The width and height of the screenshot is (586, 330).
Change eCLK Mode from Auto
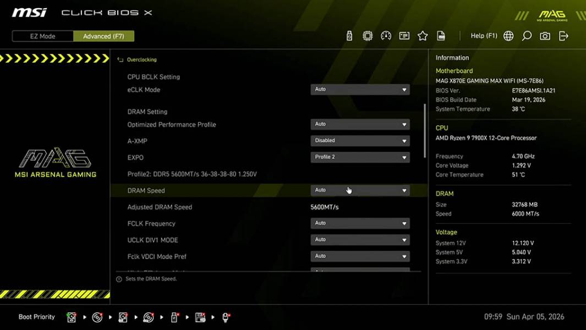(360, 89)
